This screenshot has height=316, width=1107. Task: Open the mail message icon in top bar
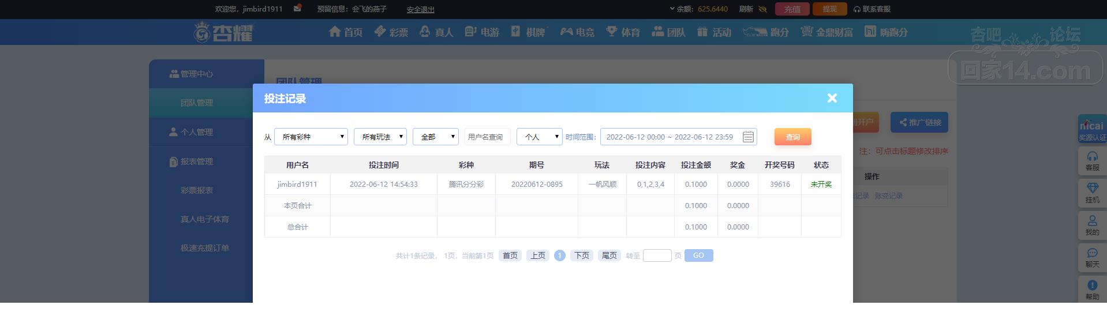[297, 9]
